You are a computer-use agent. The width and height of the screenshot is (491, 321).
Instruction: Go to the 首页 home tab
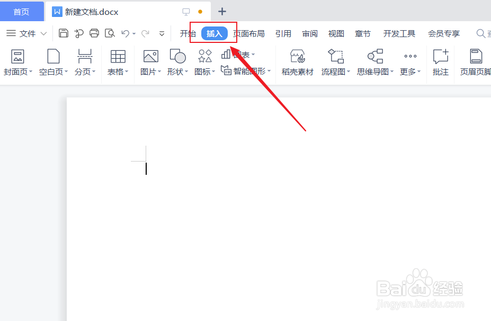(x=22, y=12)
